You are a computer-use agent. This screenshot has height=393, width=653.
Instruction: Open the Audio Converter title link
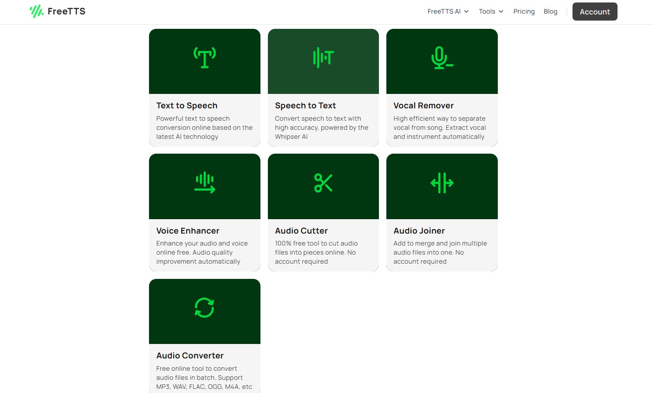click(x=190, y=356)
